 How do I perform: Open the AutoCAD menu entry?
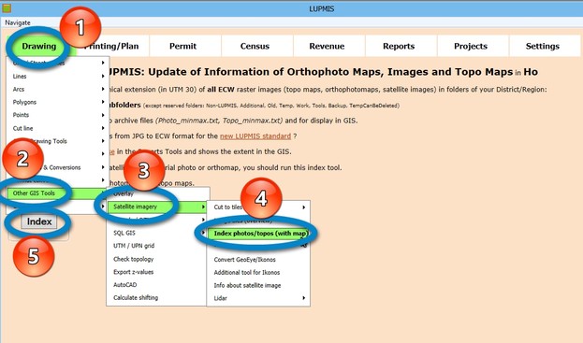125,285
